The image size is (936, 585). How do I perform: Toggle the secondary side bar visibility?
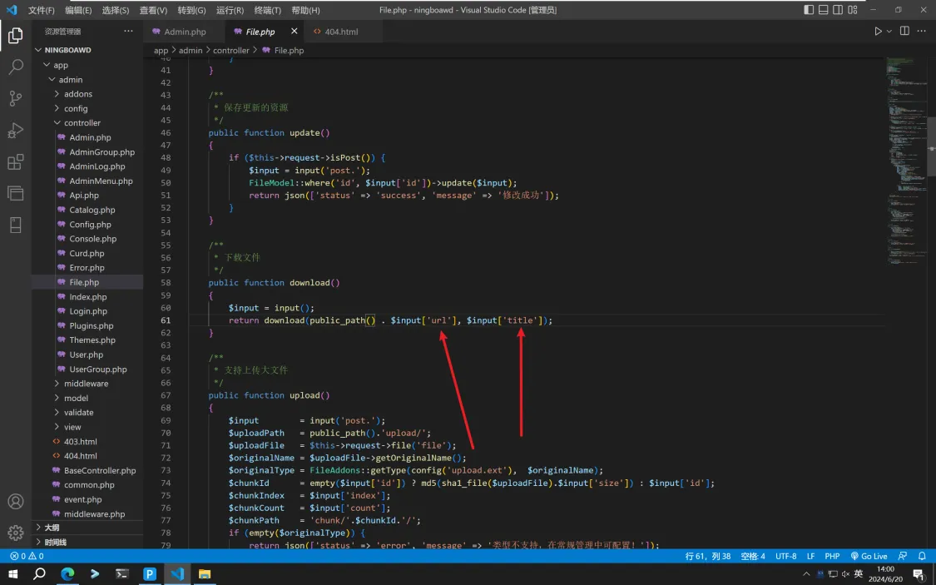click(x=838, y=9)
